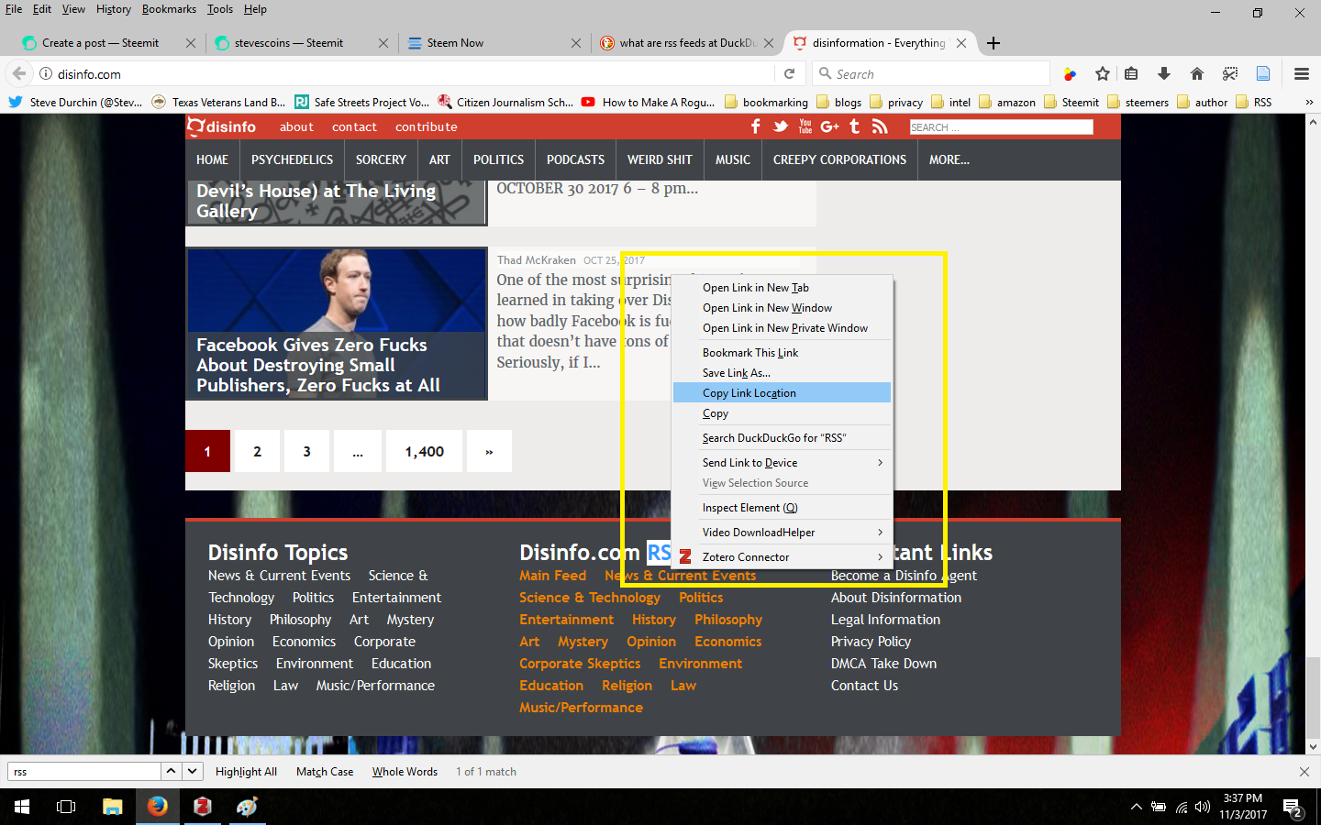Open the Facebook Gives Zero Fucks article
The width and height of the screenshot is (1321, 825).
click(x=318, y=365)
